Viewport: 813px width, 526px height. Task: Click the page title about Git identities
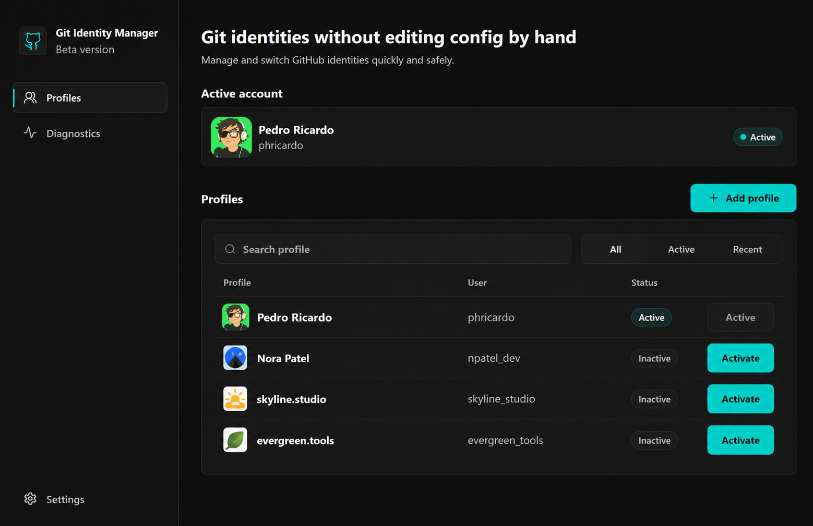pos(389,37)
